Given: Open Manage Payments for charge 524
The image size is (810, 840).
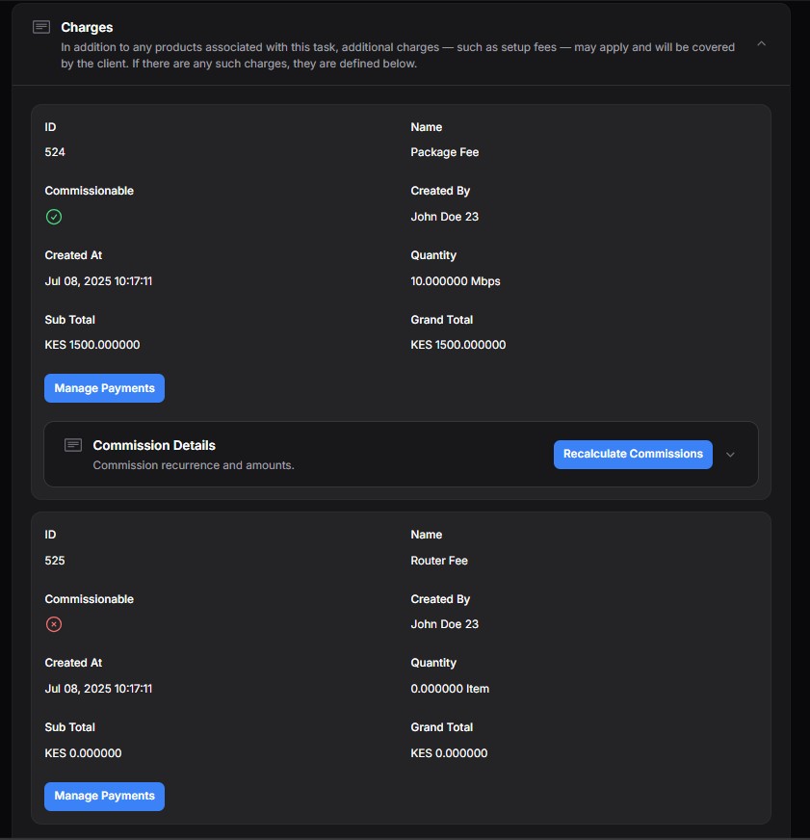Looking at the screenshot, I should 104,388.
